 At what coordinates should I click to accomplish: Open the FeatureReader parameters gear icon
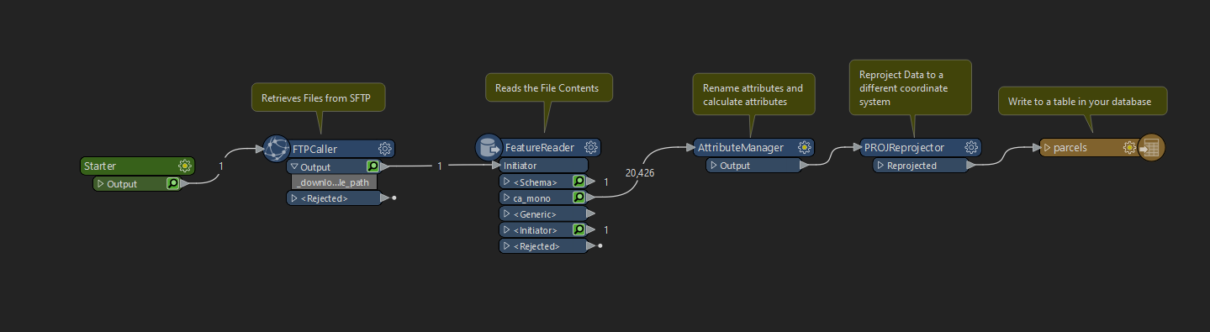point(590,147)
